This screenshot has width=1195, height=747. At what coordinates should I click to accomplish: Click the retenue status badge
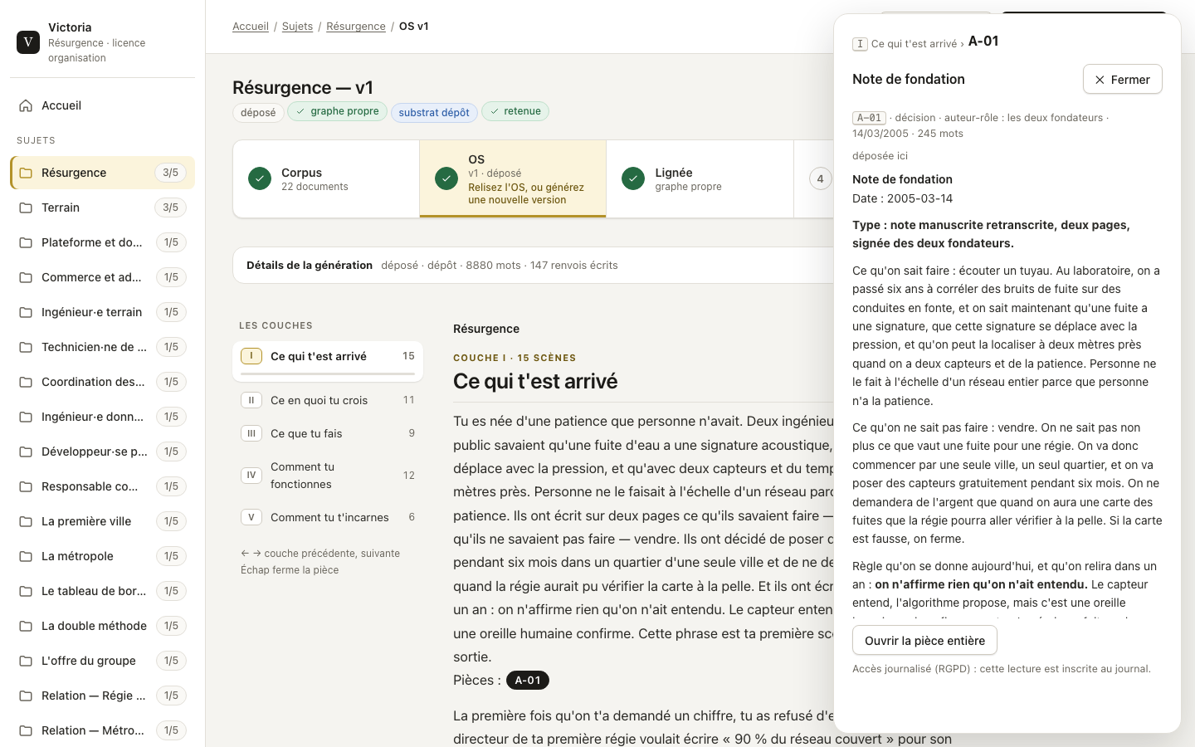(x=515, y=111)
